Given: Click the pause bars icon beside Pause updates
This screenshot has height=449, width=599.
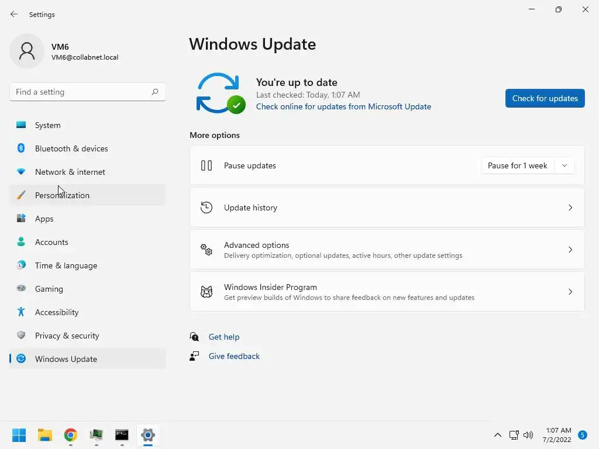Looking at the screenshot, I should point(206,165).
